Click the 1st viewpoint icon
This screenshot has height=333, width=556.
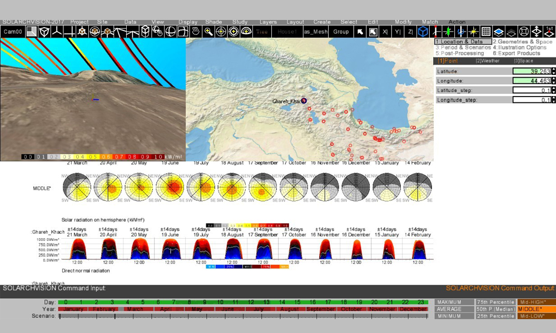(x=549, y=32)
